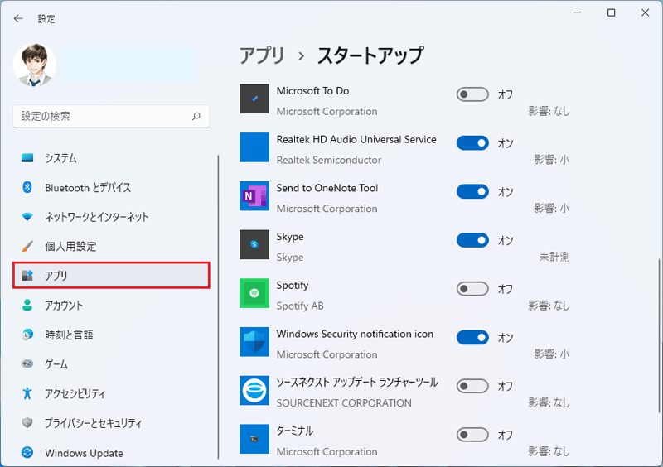Click the user profile avatar
Image resolution: width=663 pixels, height=467 pixels.
pos(35,65)
